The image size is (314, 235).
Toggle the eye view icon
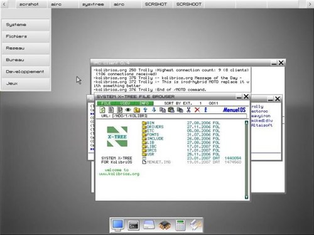tap(128, 110)
